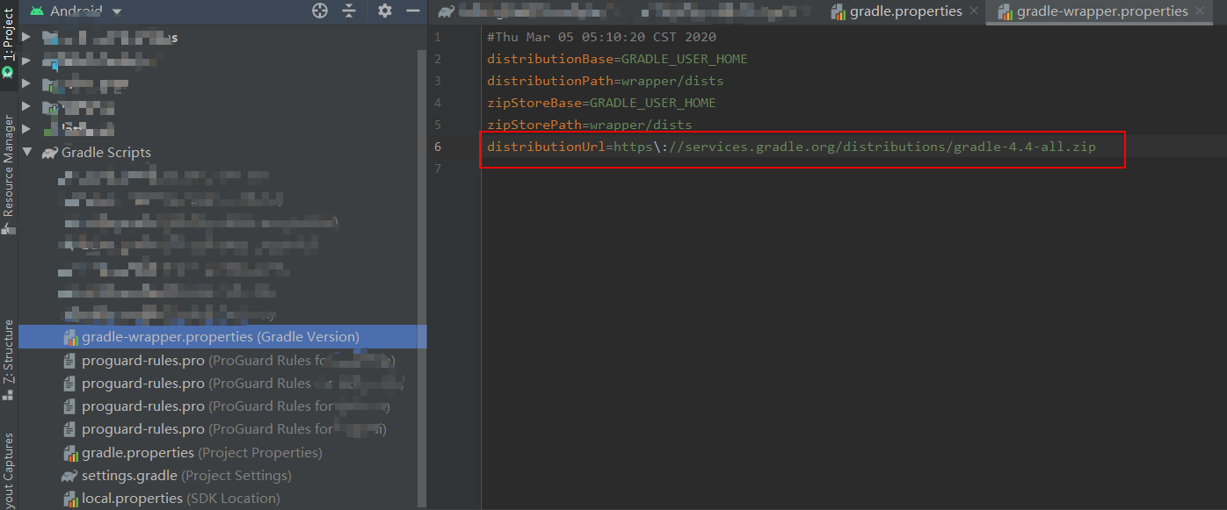1227x510 pixels.
Task: Click the Android robot icon in header
Action: 37,11
